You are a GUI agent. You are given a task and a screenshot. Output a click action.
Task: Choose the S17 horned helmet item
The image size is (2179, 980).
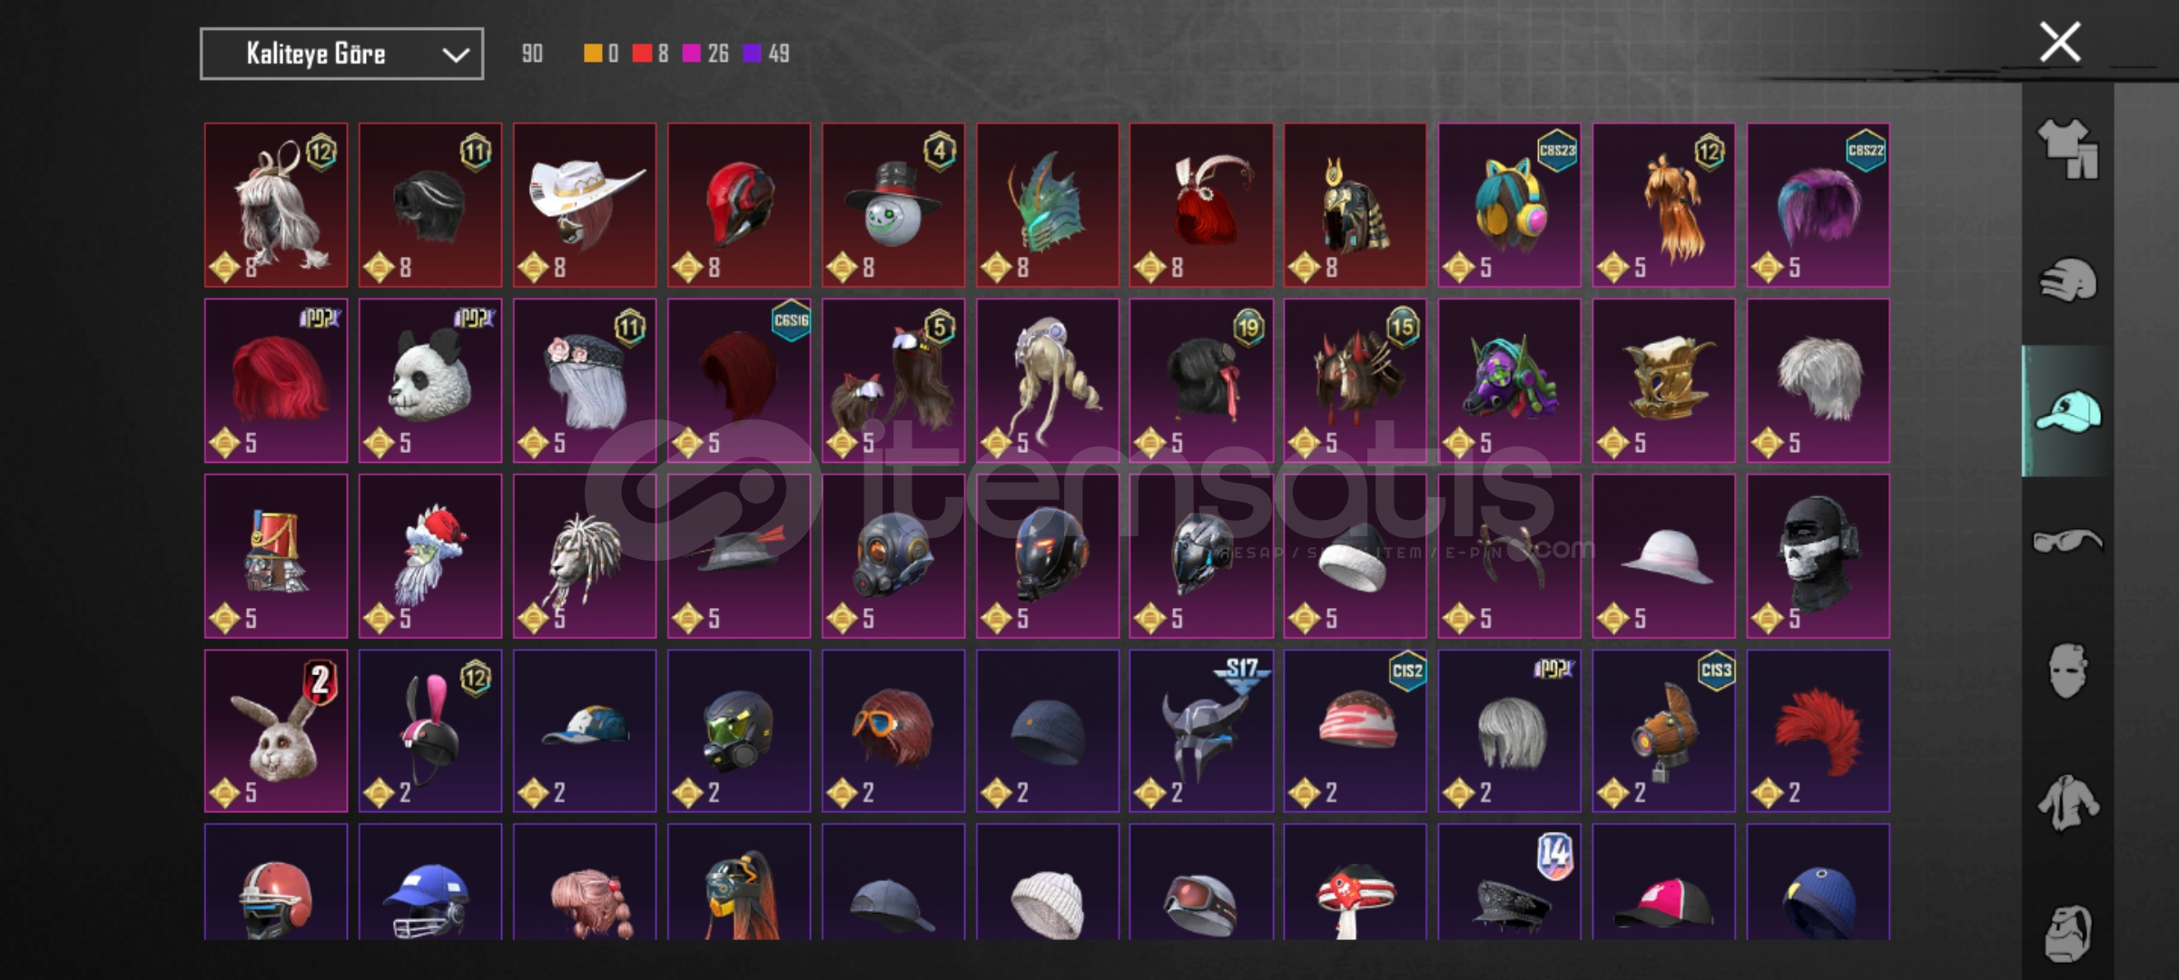1201,730
